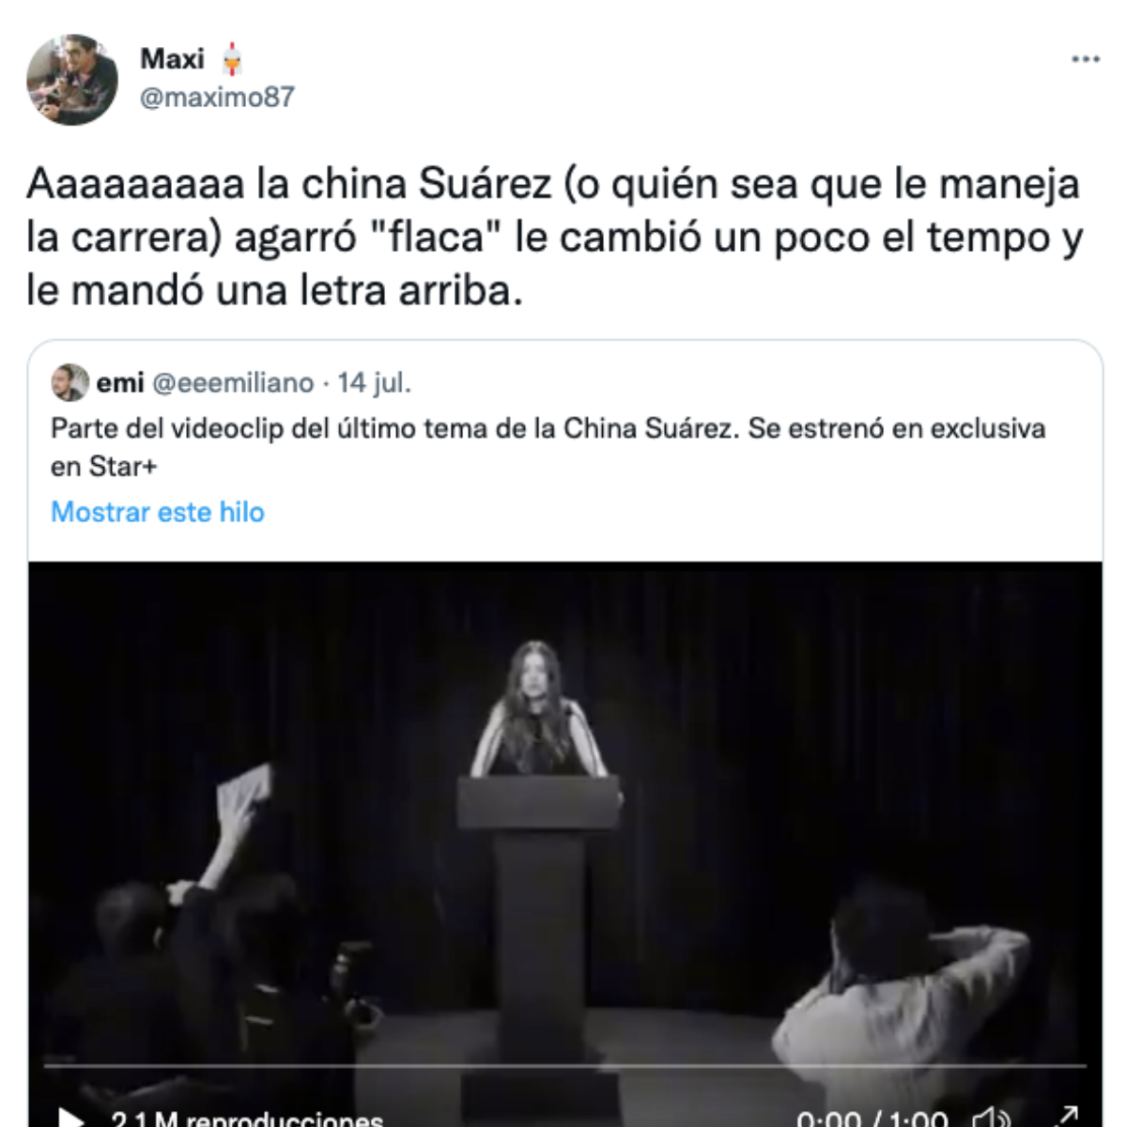Screen dimensions: 1127x1127
Task: Seek on the video progress bar
Action: click(564, 1067)
